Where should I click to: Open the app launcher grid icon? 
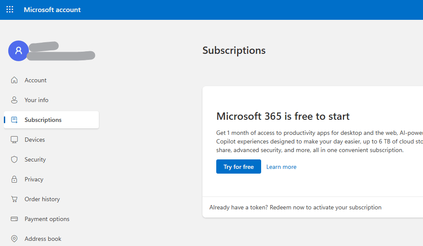(x=9, y=9)
